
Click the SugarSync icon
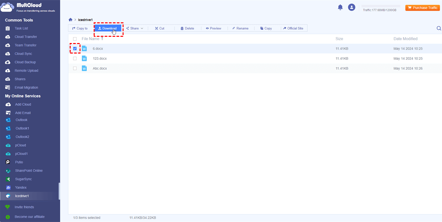(x=8, y=179)
